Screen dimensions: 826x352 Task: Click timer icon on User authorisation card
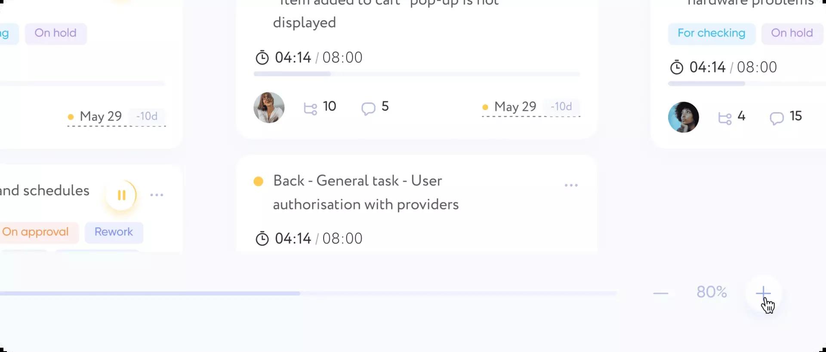click(x=262, y=238)
